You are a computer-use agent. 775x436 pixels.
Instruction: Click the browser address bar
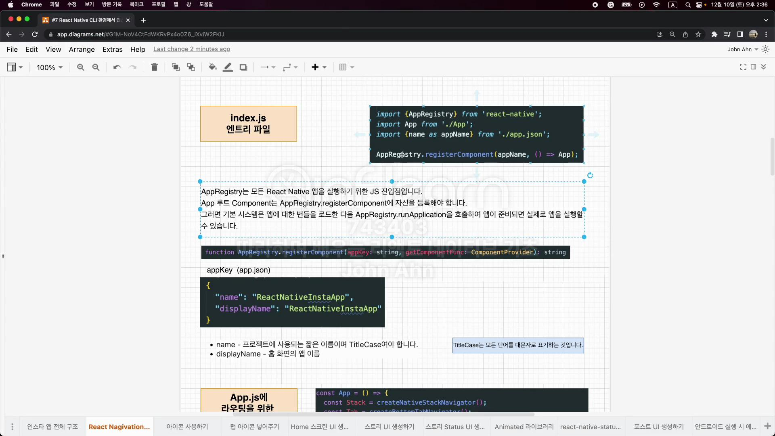140,34
